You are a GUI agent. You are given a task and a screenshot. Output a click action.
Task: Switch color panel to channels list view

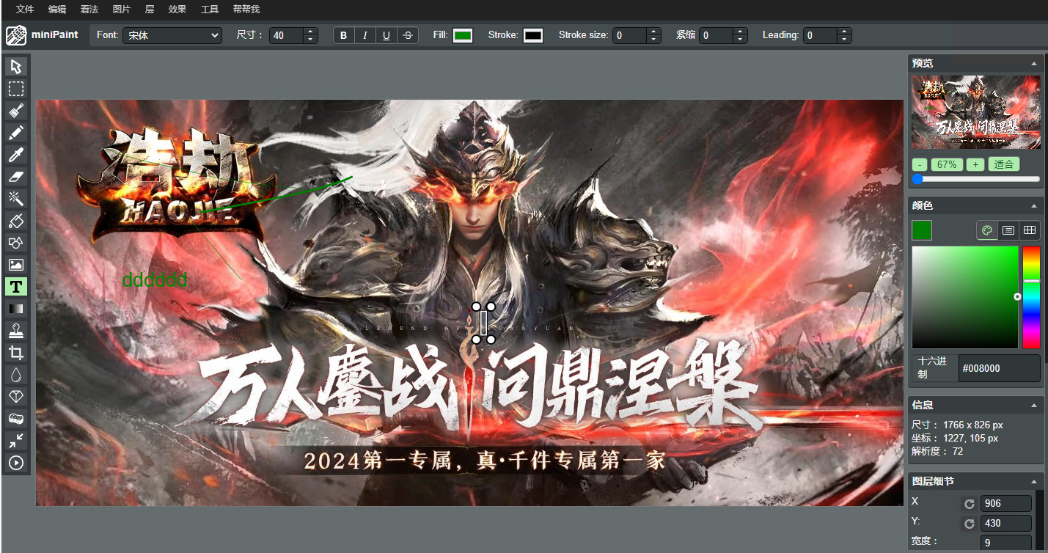(x=1008, y=230)
